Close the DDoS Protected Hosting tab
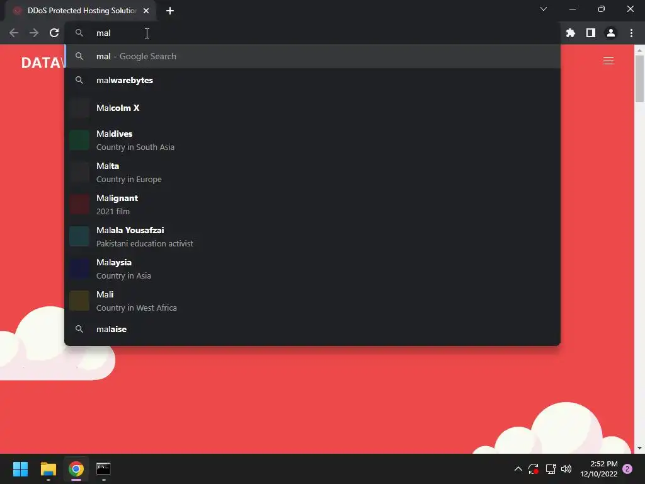This screenshot has width=645, height=484. [x=146, y=11]
